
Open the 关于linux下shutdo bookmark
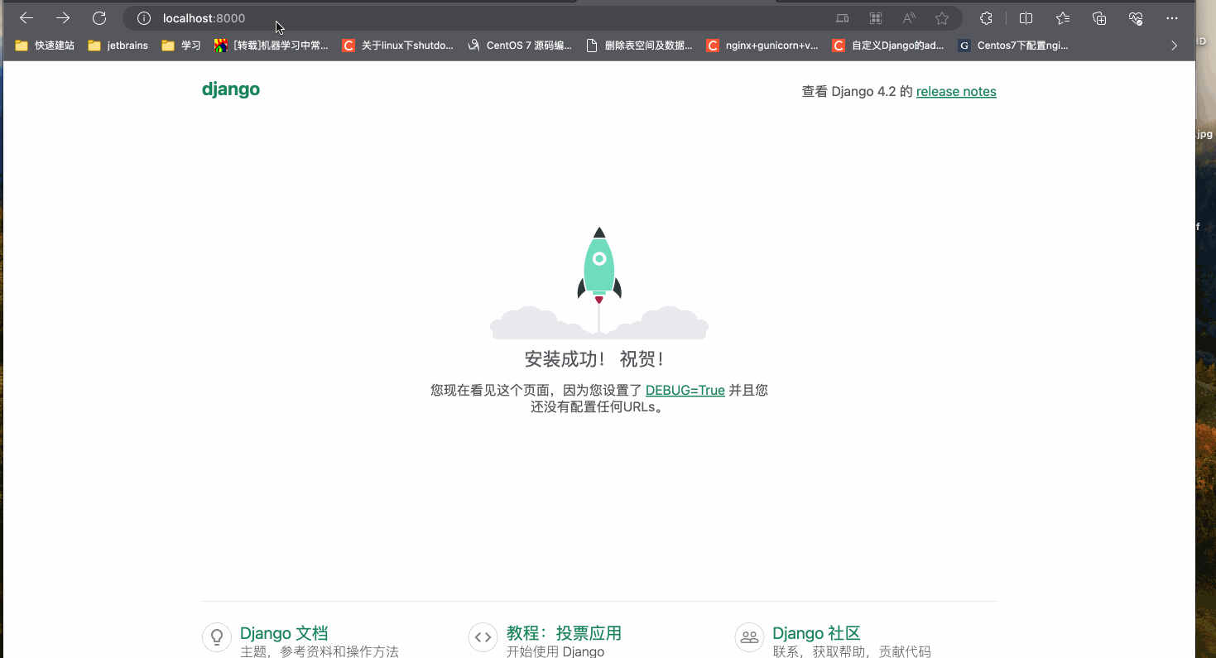398,46
